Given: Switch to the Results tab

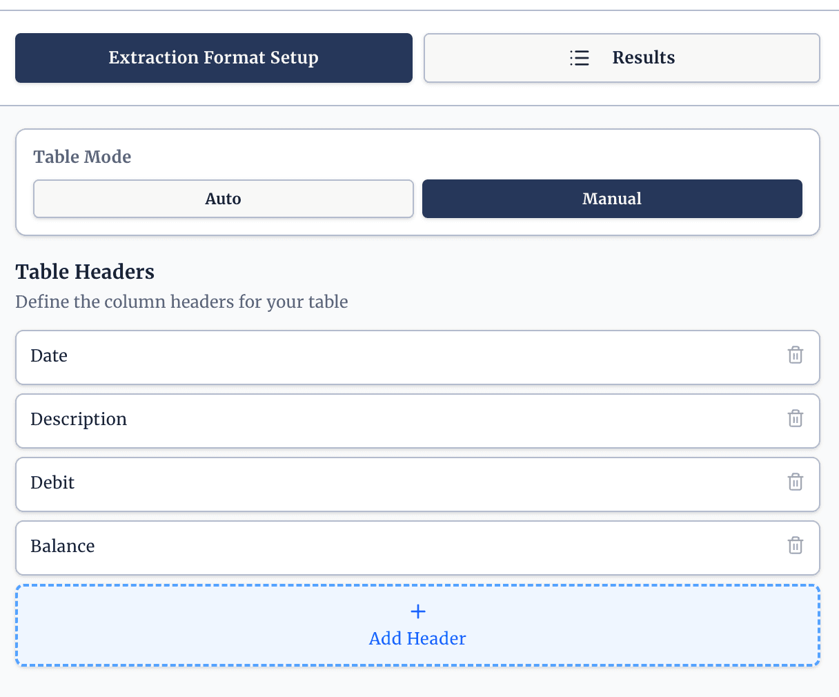Looking at the screenshot, I should 643,58.
